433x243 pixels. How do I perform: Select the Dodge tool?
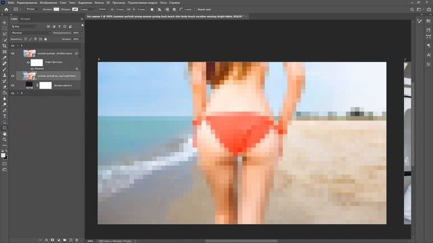[x=5, y=105]
